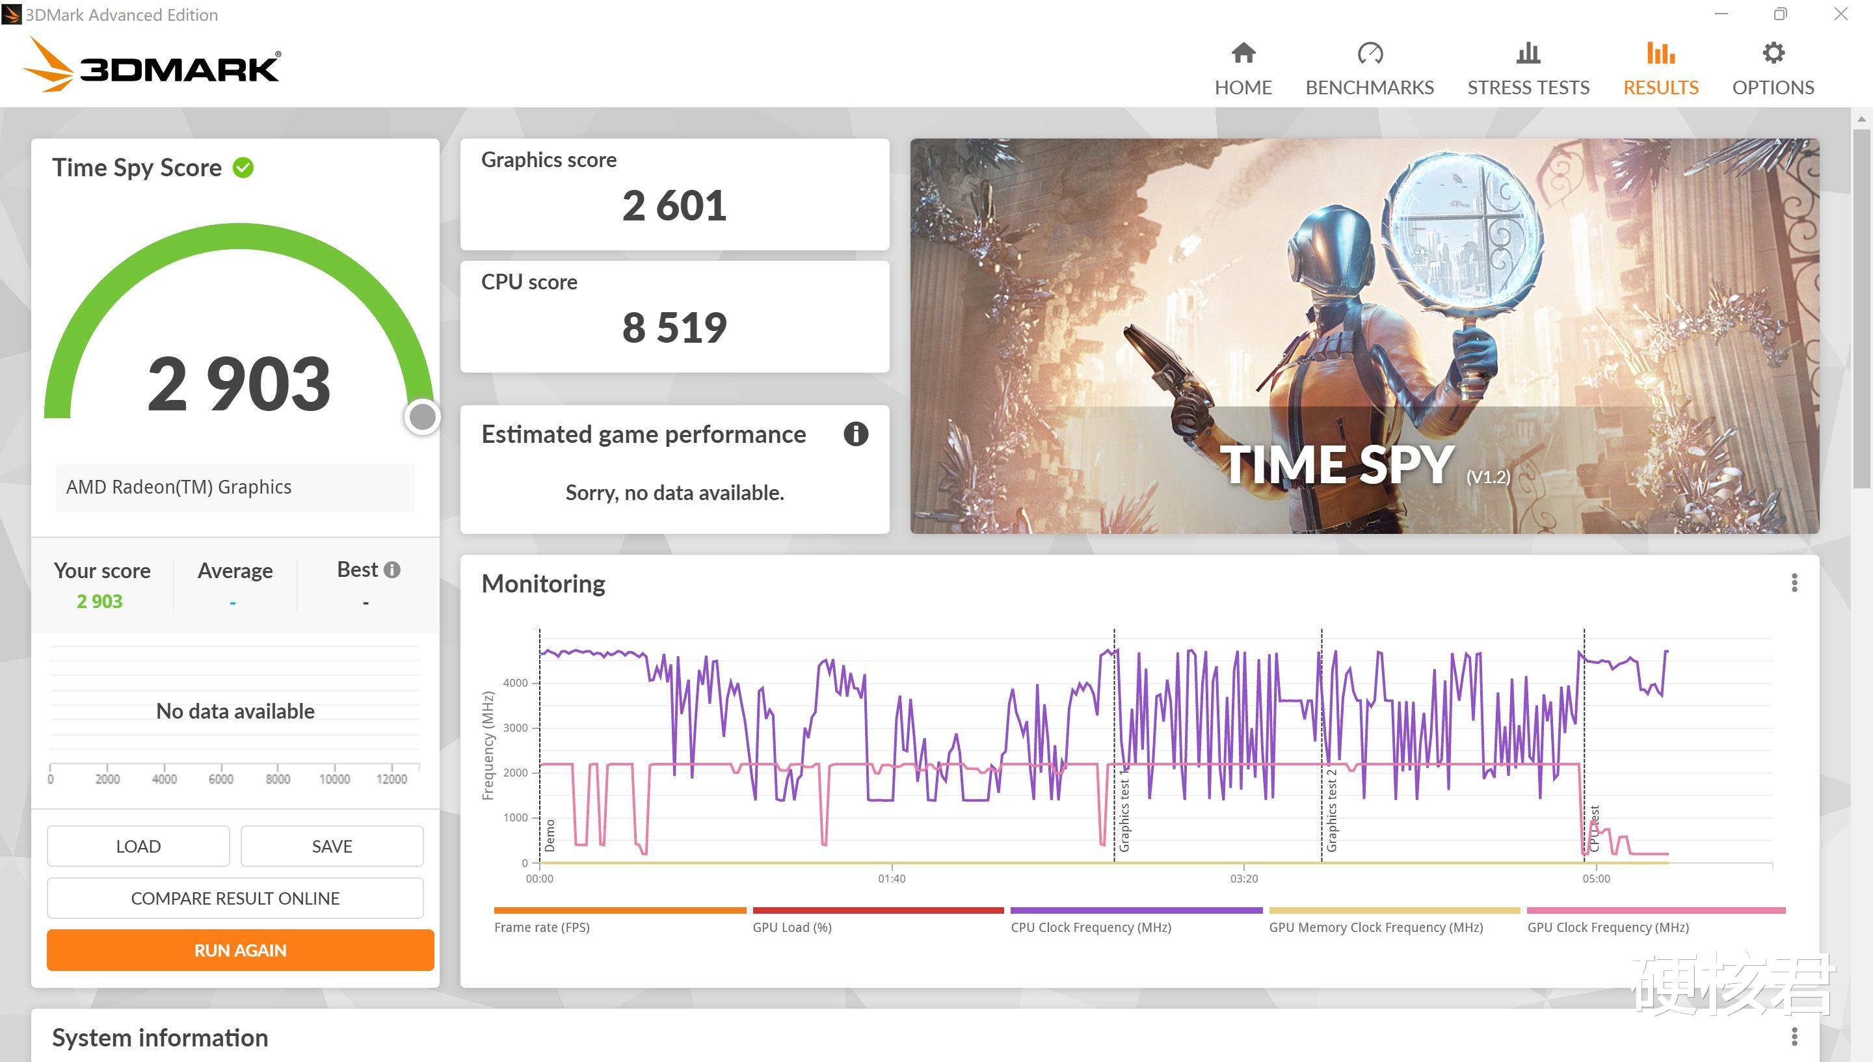Click the Time Spy banner image
The width and height of the screenshot is (1873, 1062).
point(1364,336)
